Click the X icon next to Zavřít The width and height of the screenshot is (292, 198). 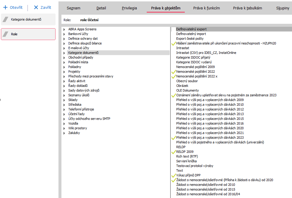tap(36, 8)
